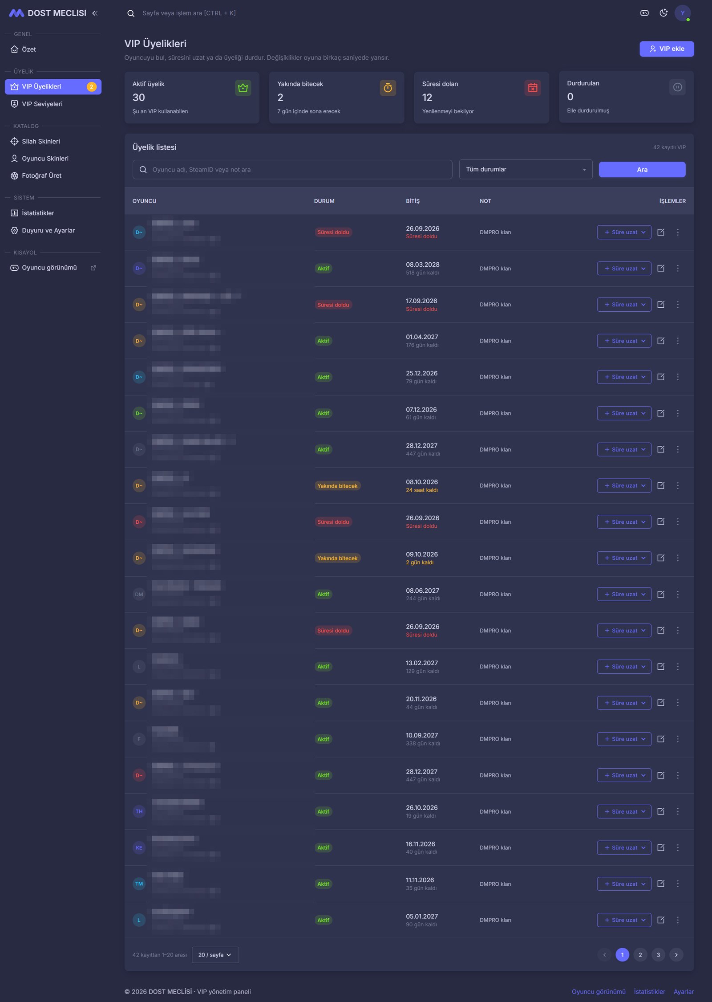
Task: Go to page 2 of the list
Action: [x=640, y=954]
